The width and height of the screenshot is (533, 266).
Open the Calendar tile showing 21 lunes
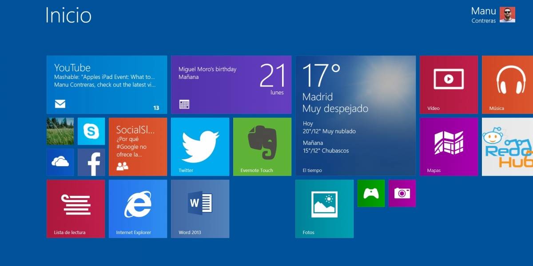coord(231,85)
